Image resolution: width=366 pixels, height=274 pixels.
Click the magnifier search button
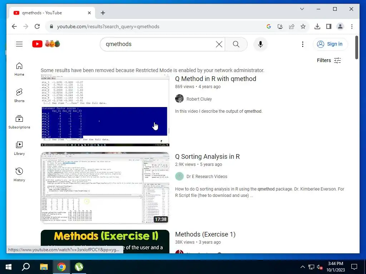[236, 44]
